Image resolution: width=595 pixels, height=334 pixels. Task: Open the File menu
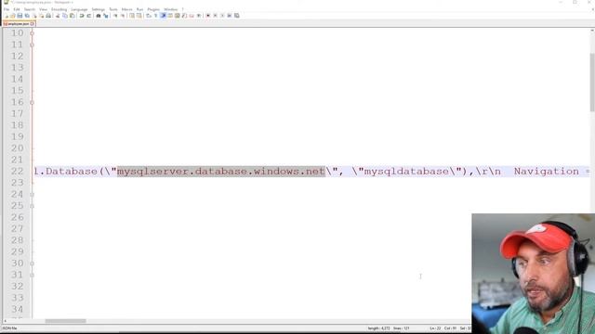coord(7,9)
